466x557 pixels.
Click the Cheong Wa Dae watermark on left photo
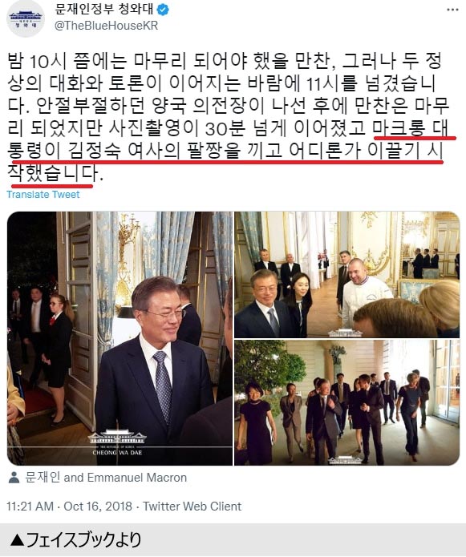[117, 442]
